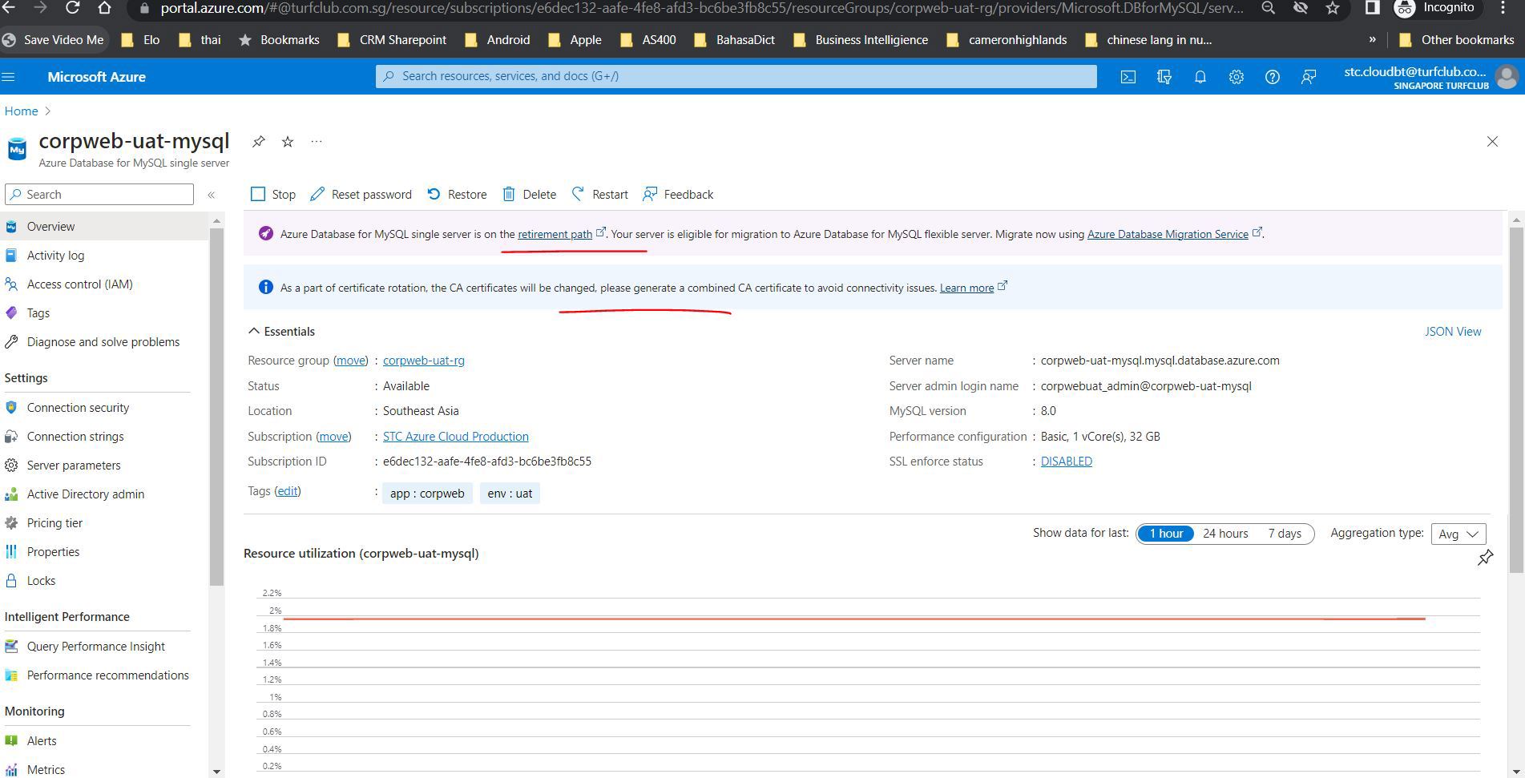
Task: Restart the corpweb-uat-mysql server
Action: point(599,194)
